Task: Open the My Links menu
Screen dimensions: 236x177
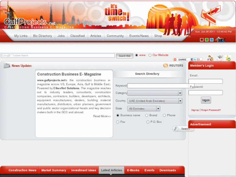Action: coord(21,36)
